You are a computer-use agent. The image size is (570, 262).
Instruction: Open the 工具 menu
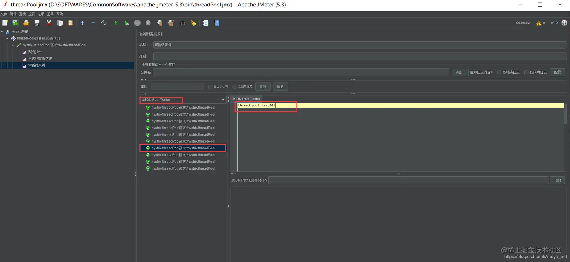50,14
